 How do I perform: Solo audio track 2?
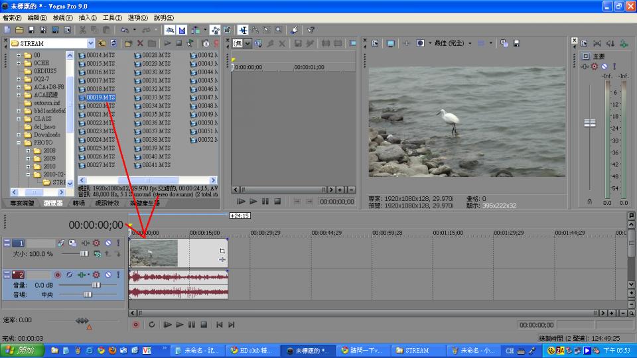tap(118, 274)
